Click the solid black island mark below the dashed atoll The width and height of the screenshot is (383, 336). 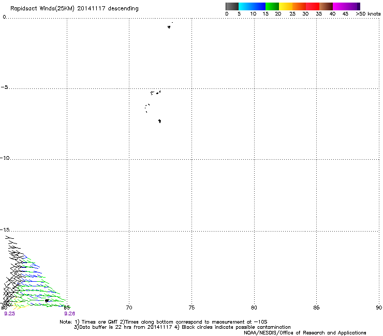click(x=160, y=121)
